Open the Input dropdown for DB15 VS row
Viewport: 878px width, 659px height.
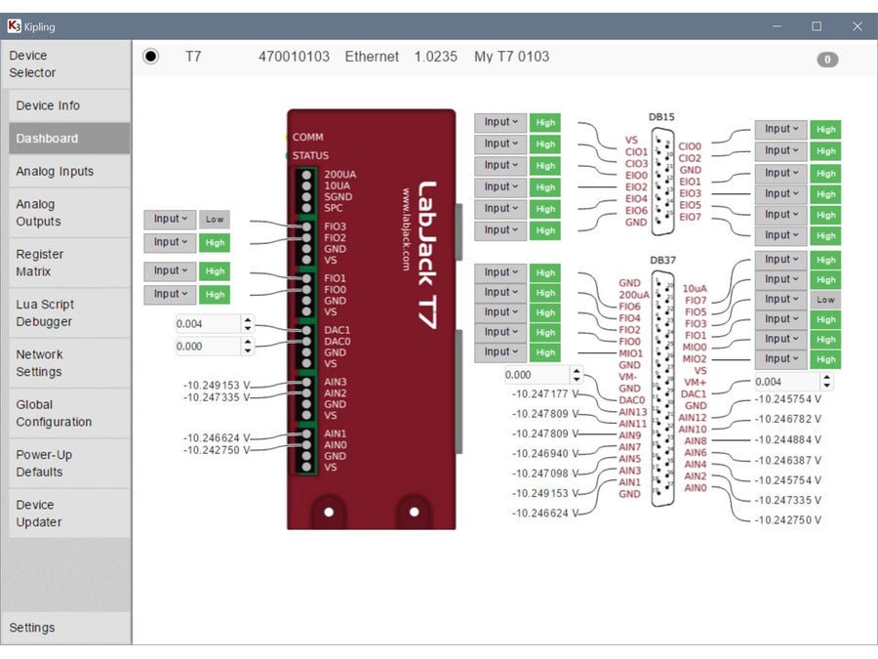pyautogui.click(x=500, y=122)
